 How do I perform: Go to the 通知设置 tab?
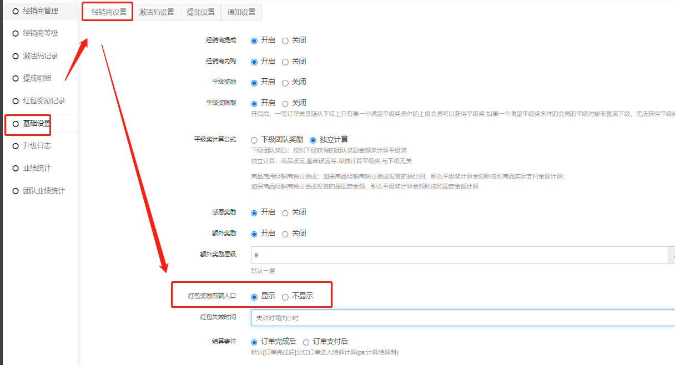[x=241, y=12]
